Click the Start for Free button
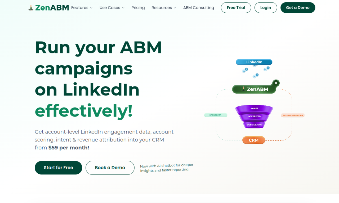 pos(58,168)
